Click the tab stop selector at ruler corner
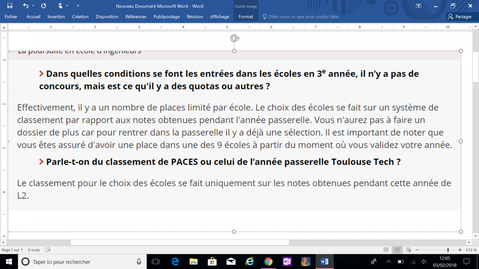This screenshot has width=479, height=269. click(4, 27)
